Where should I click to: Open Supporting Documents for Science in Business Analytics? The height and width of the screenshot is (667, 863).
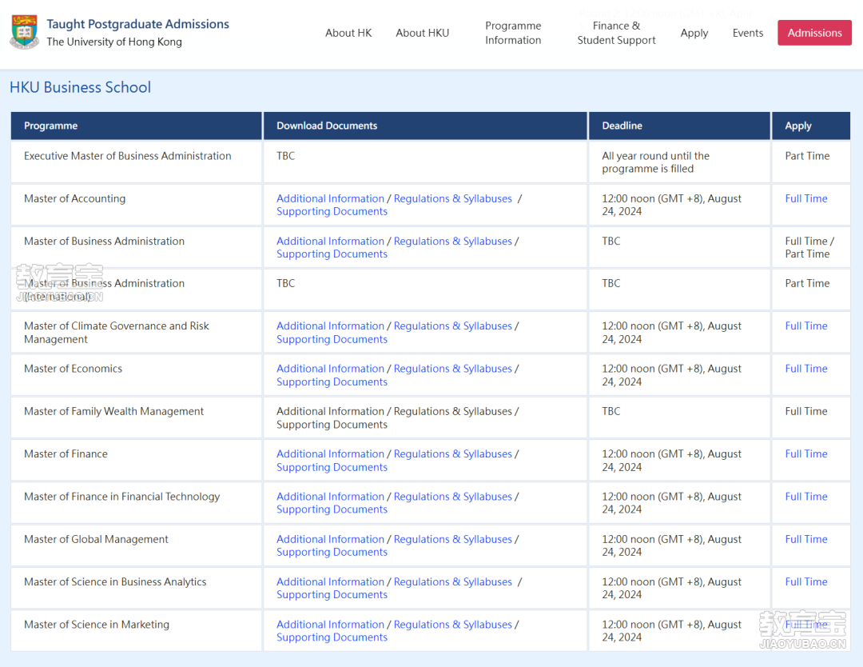click(x=332, y=595)
